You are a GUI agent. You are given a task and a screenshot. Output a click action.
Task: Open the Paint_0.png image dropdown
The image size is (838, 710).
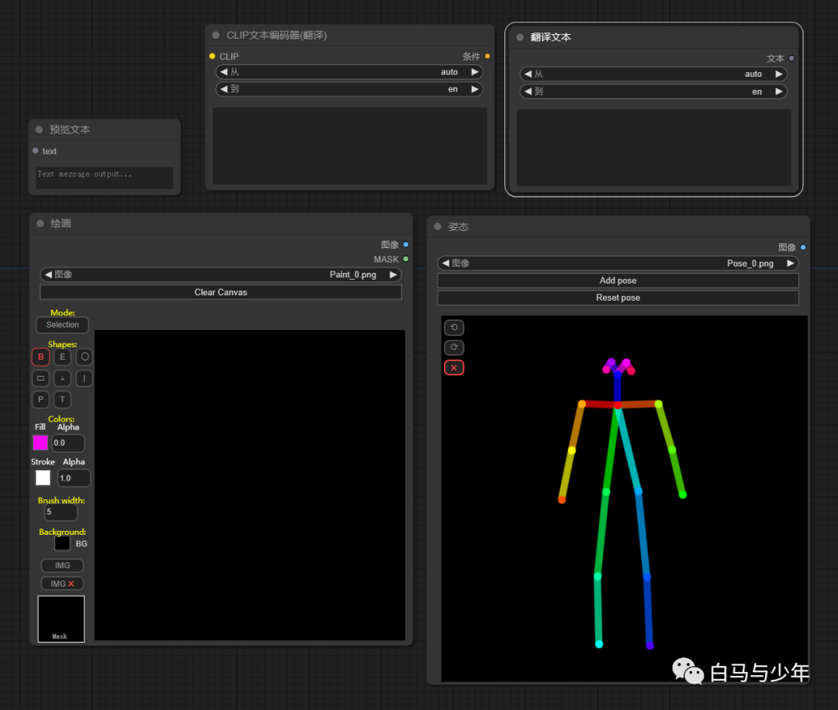[x=221, y=274]
